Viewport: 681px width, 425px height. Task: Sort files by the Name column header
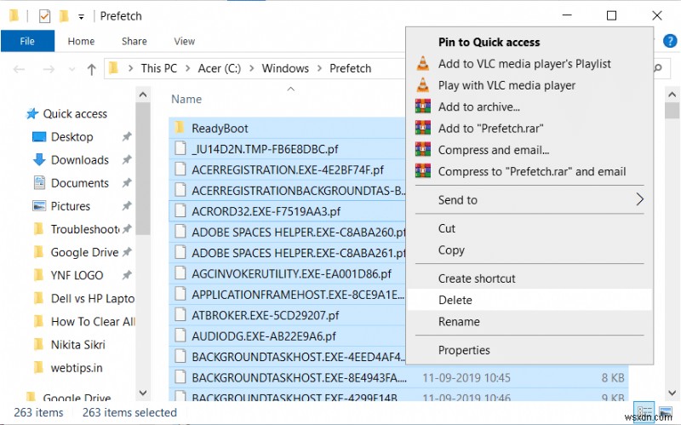[x=186, y=100]
